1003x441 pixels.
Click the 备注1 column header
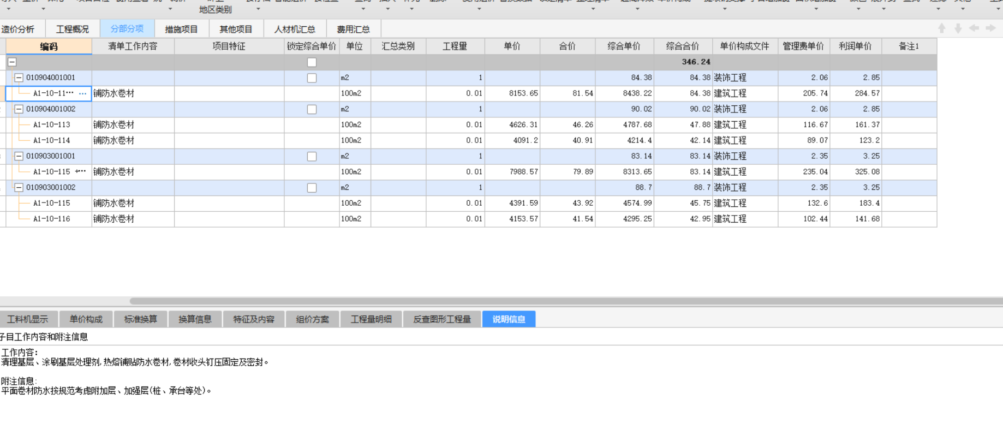point(909,46)
